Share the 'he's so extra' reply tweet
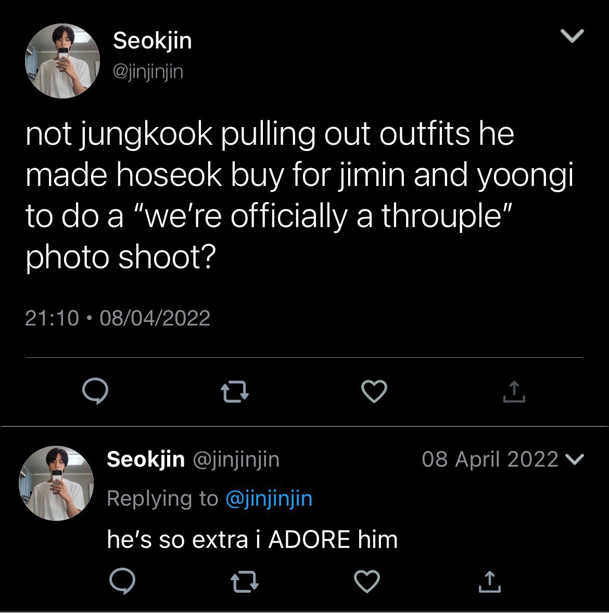 [489, 582]
